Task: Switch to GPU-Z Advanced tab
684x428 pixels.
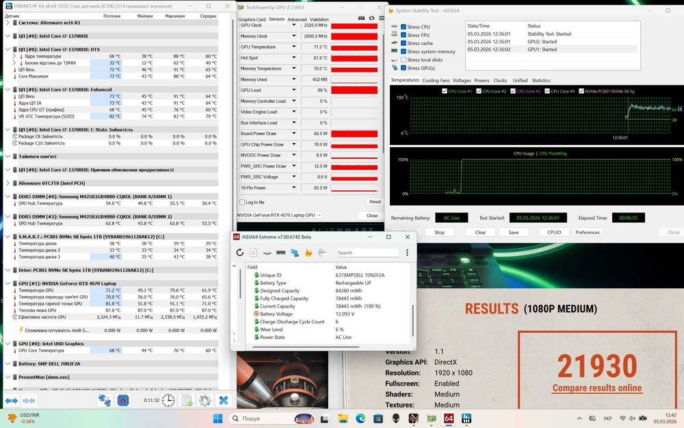Action: pos(297,20)
